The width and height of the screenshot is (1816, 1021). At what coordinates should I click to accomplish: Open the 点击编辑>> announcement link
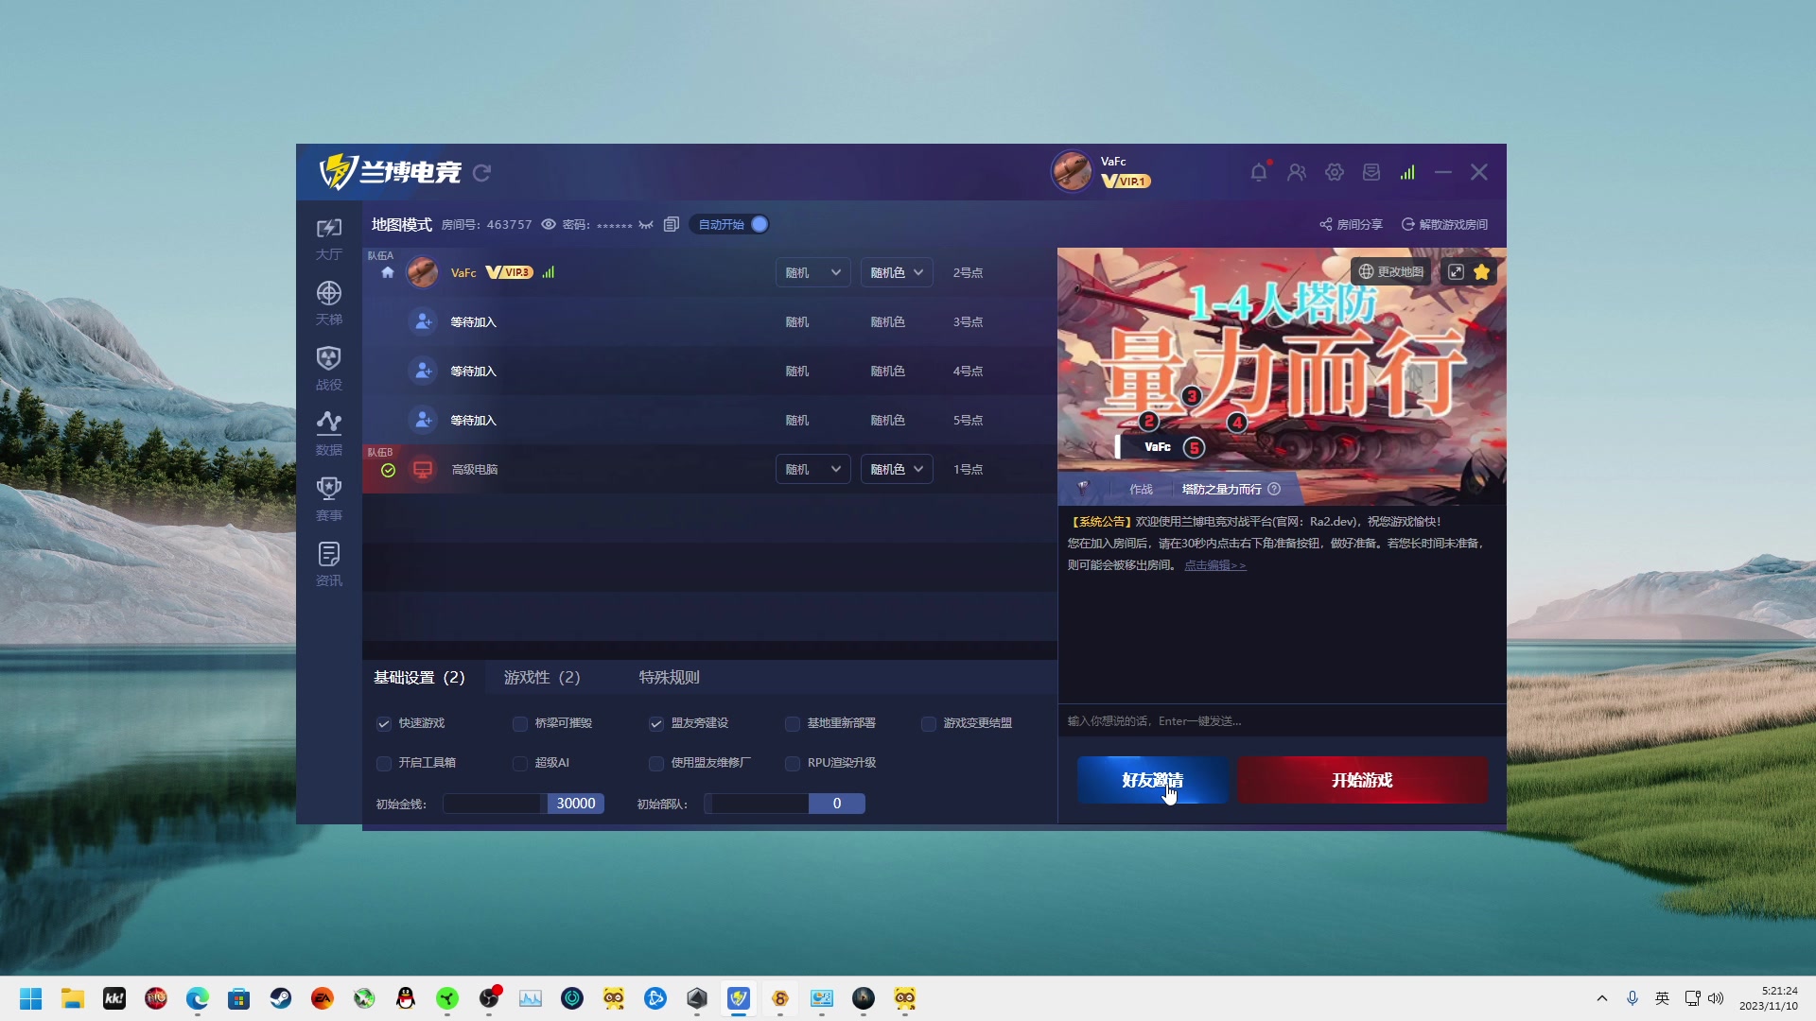tap(1215, 565)
